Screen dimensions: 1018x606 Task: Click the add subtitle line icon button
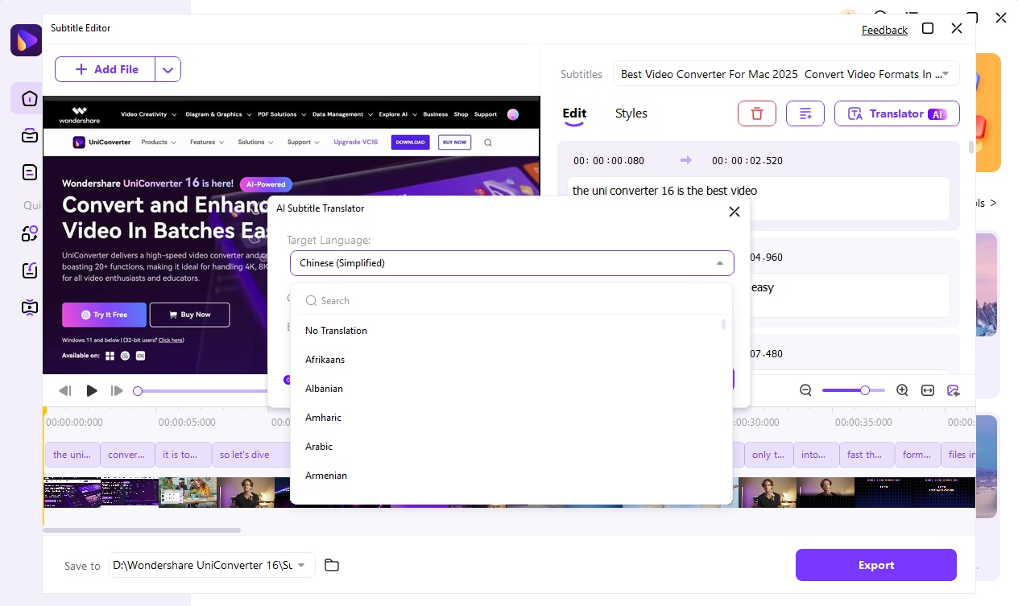pos(805,113)
